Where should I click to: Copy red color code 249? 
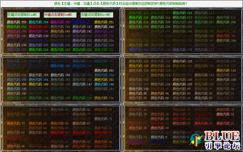pyautogui.click(x=39, y=27)
